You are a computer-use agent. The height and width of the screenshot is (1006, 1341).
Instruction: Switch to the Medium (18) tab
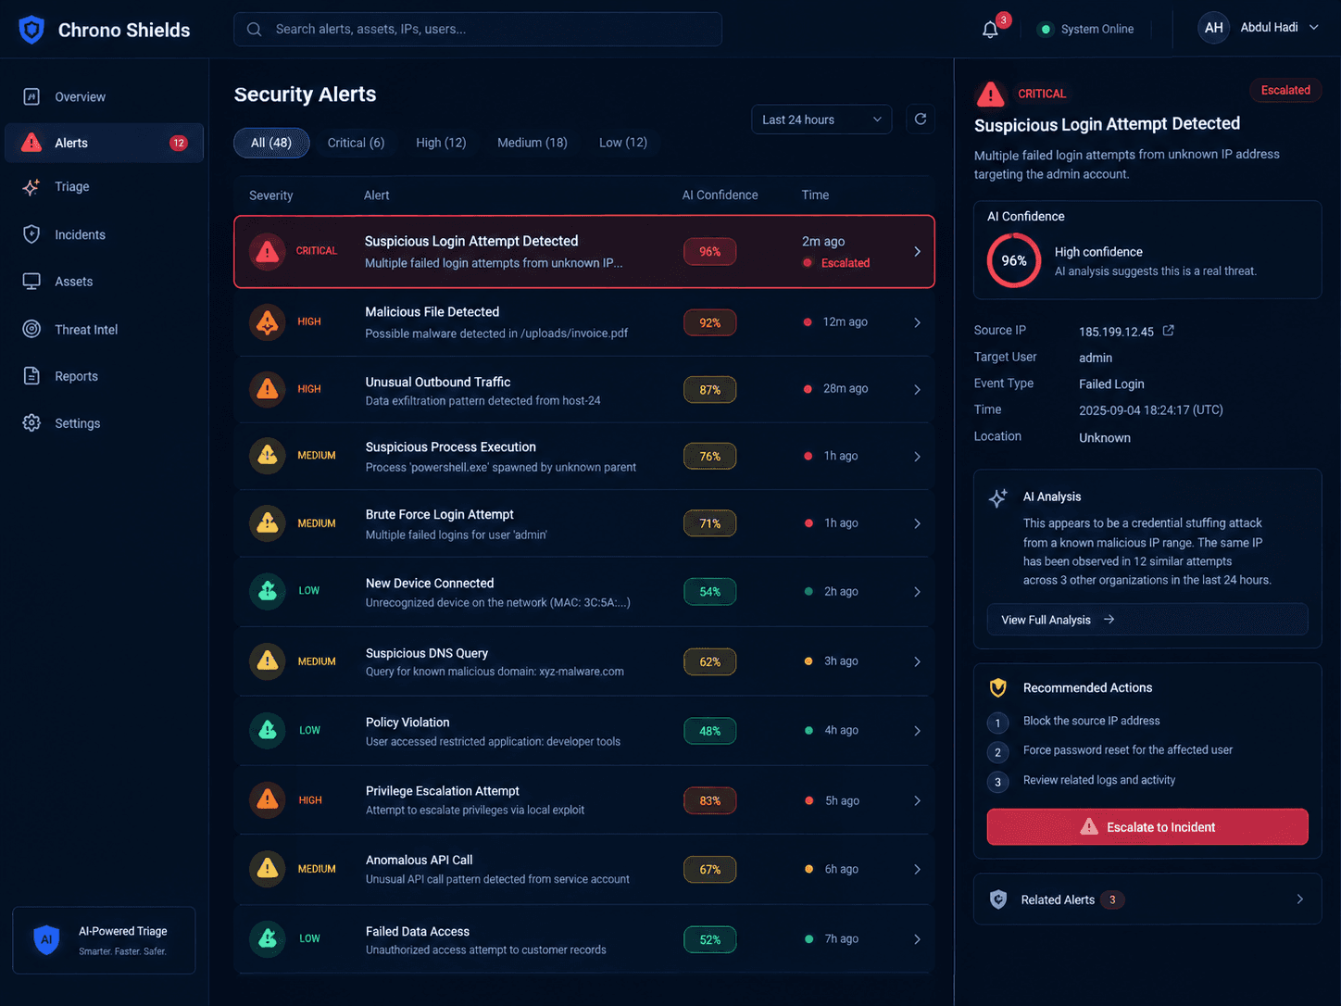pyautogui.click(x=533, y=143)
